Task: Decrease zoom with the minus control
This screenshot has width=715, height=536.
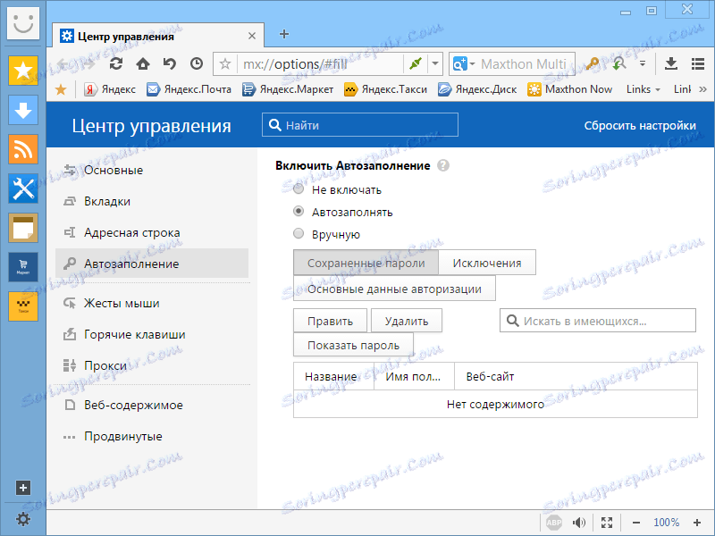Action: pos(636,523)
